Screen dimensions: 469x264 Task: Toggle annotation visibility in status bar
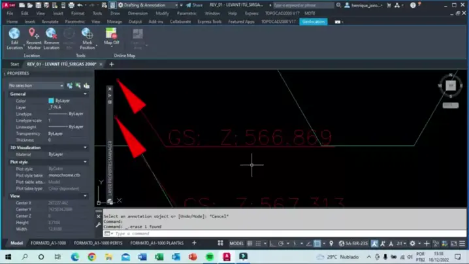coord(374,243)
